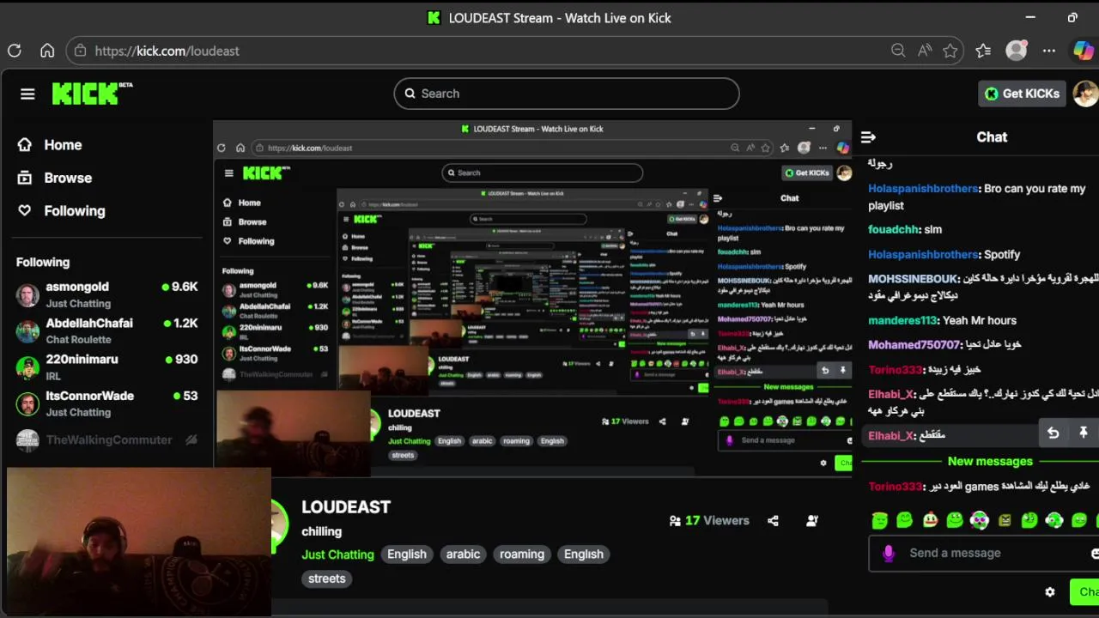This screenshot has height=618, width=1099.
Task: Activate Read Aloud in address bar
Action: 925,51
